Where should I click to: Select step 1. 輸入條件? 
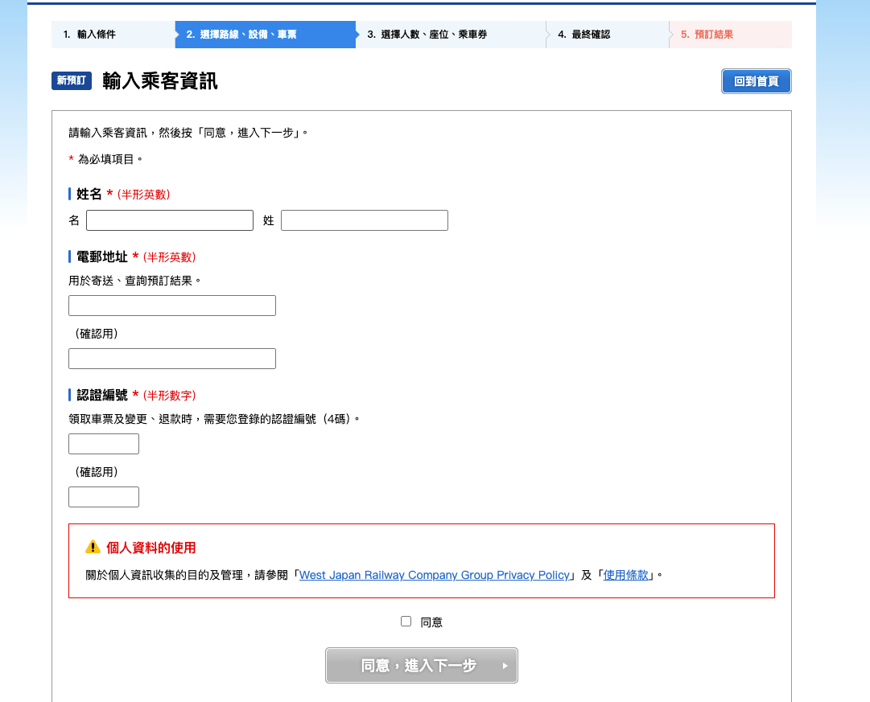click(113, 35)
